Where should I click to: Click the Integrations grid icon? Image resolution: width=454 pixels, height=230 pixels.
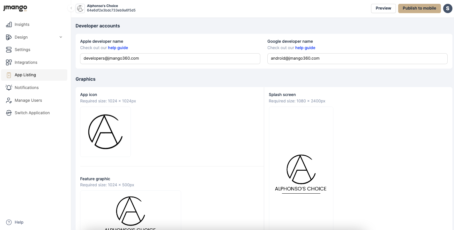coord(9,63)
